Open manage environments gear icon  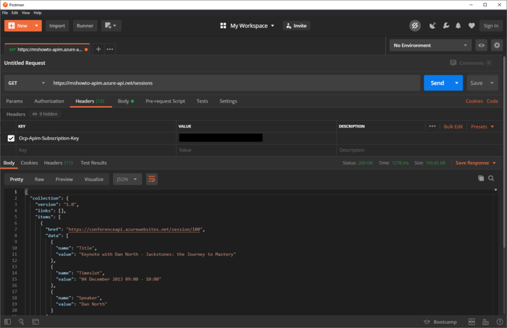pyautogui.click(x=496, y=45)
